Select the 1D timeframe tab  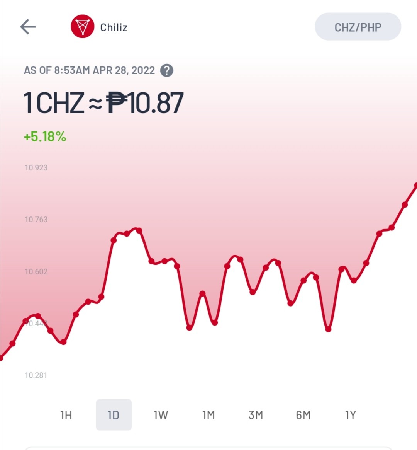coord(114,415)
